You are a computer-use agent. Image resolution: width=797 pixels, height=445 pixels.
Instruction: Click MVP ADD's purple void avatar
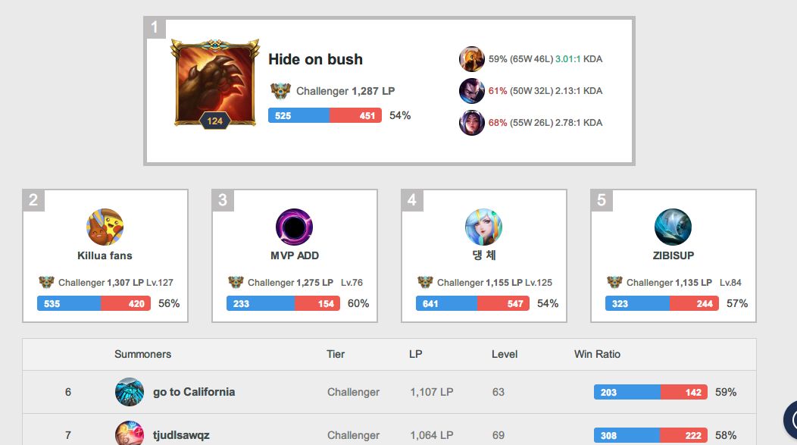click(294, 227)
